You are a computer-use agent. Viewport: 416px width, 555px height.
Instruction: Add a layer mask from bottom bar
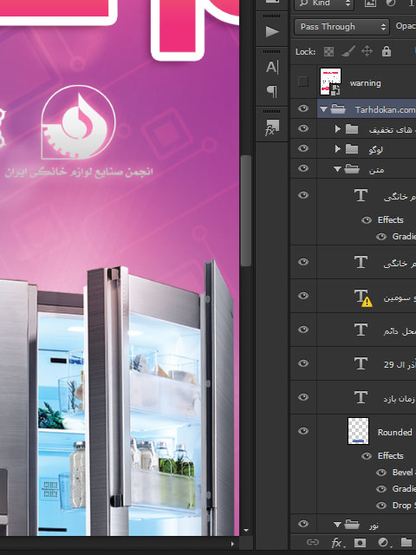[361, 543]
